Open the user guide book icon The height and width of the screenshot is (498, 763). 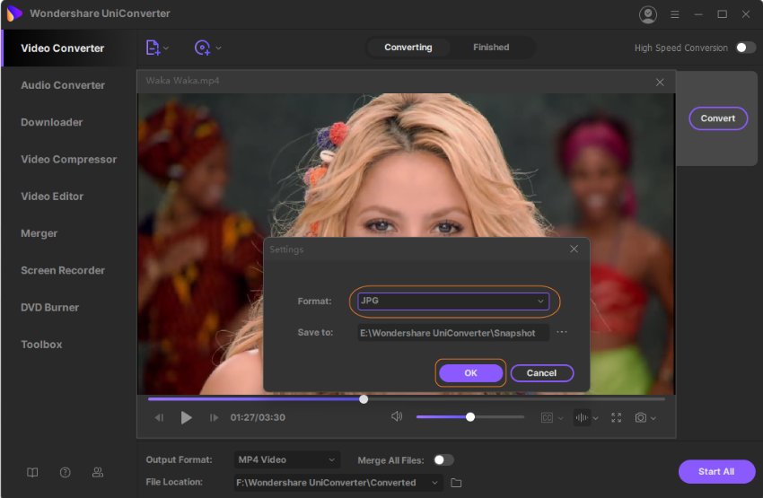click(32, 473)
